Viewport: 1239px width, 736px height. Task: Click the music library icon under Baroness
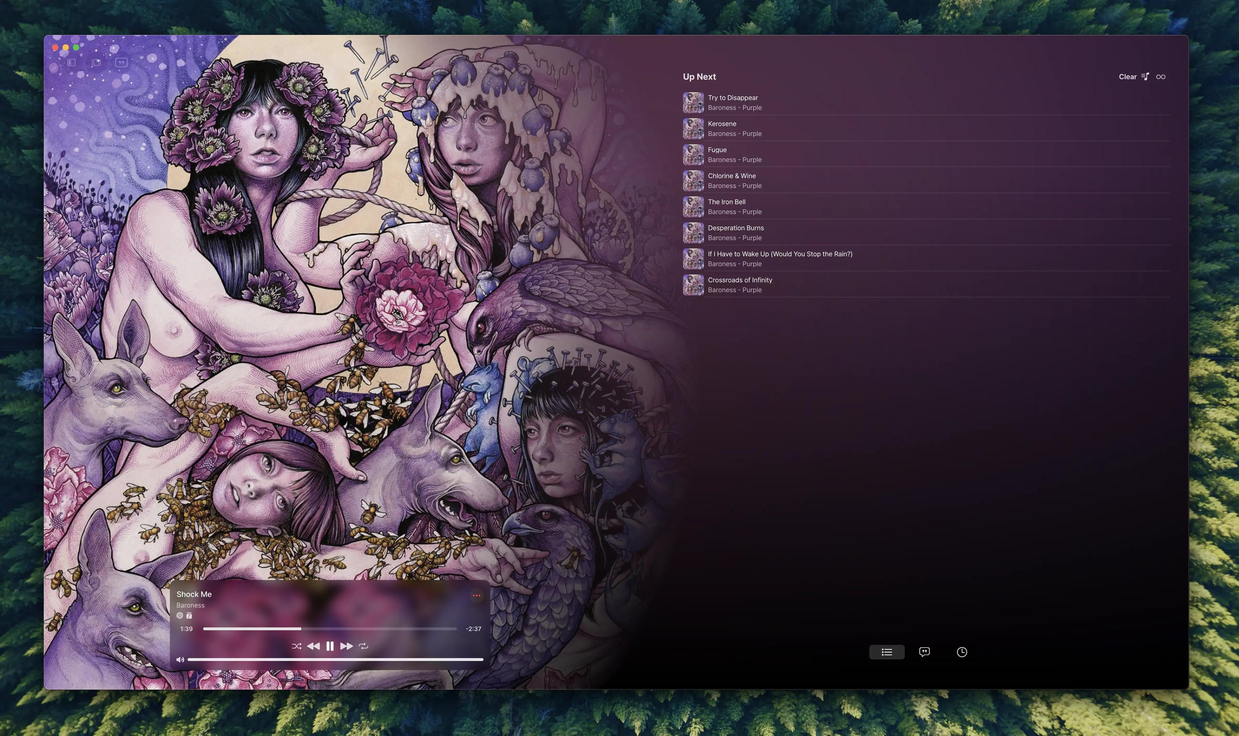coord(189,616)
